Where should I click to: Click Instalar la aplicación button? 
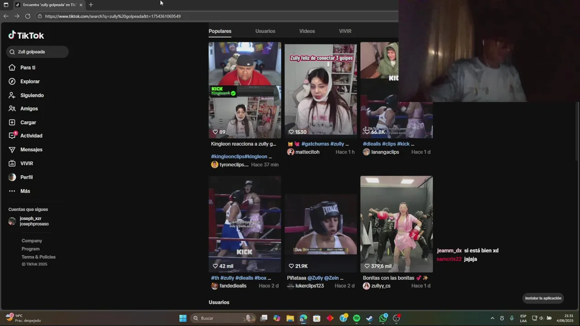pyautogui.click(x=543, y=298)
